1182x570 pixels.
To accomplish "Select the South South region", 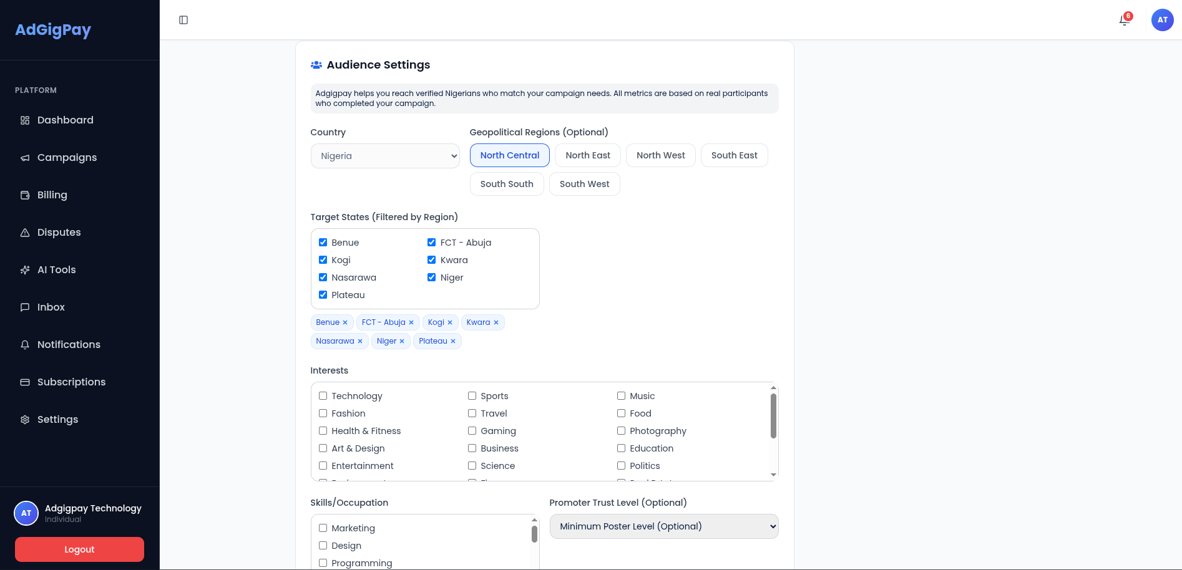I will (507, 184).
